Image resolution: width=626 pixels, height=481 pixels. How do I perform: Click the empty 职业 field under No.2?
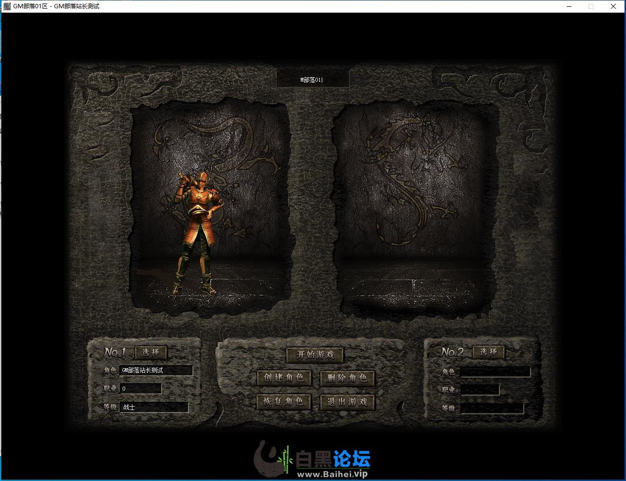pyautogui.click(x=480, y=390)
